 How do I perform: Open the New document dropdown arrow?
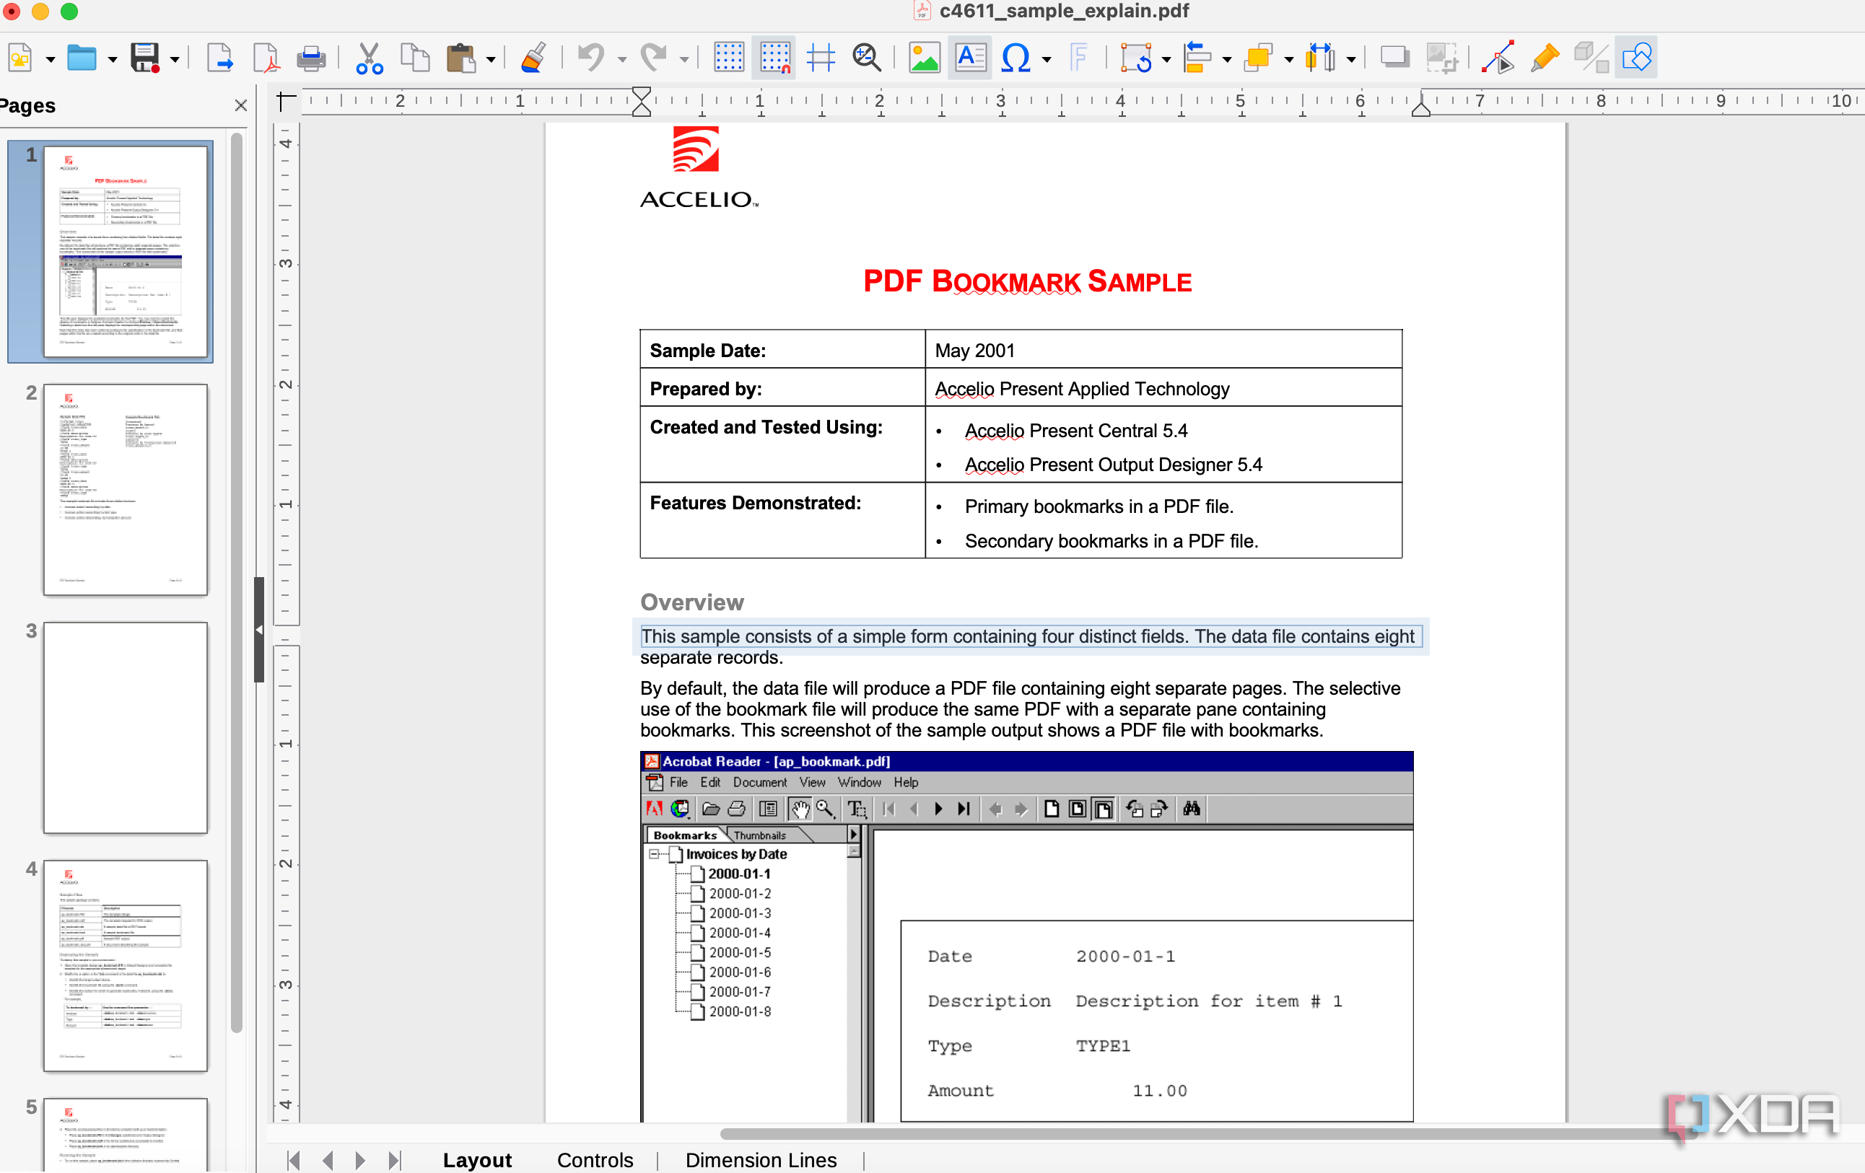(x=51, y=60)
